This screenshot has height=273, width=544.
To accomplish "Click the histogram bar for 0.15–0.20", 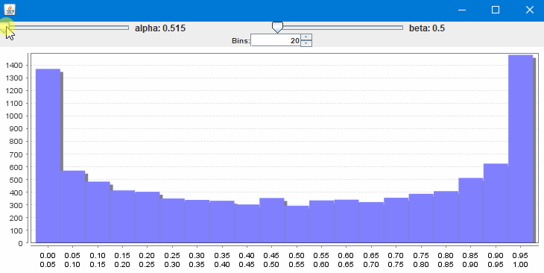I will [123, 216].
